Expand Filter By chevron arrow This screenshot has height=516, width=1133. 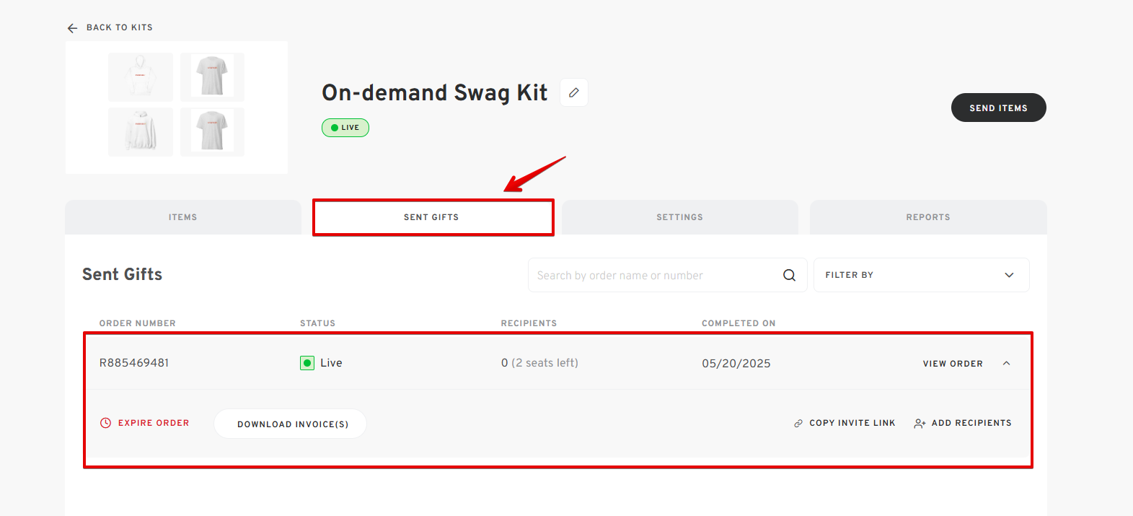click(x=1009, y=275)
